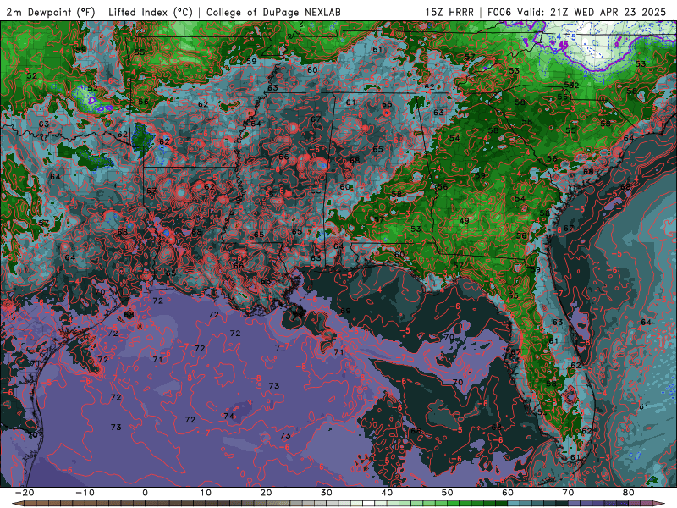Click the 10 label on color scale

pos(206,493)
